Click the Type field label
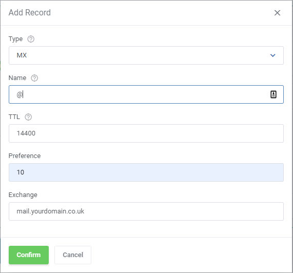The image size is (293, 273). [15, 39]
